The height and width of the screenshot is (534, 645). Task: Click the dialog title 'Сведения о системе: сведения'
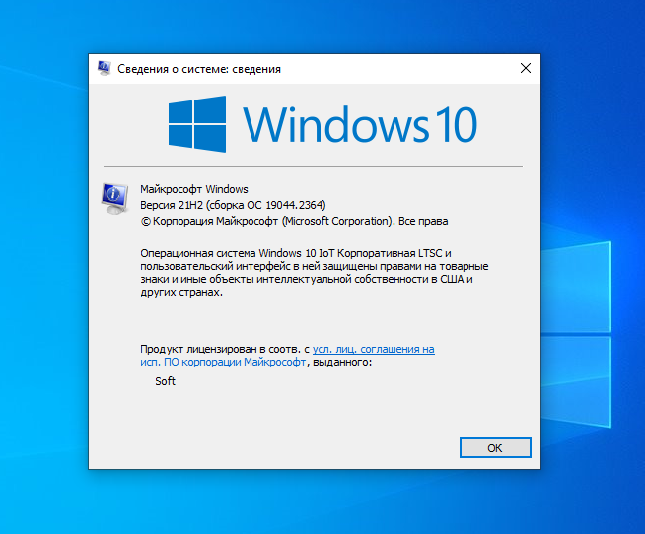[199, 69]
